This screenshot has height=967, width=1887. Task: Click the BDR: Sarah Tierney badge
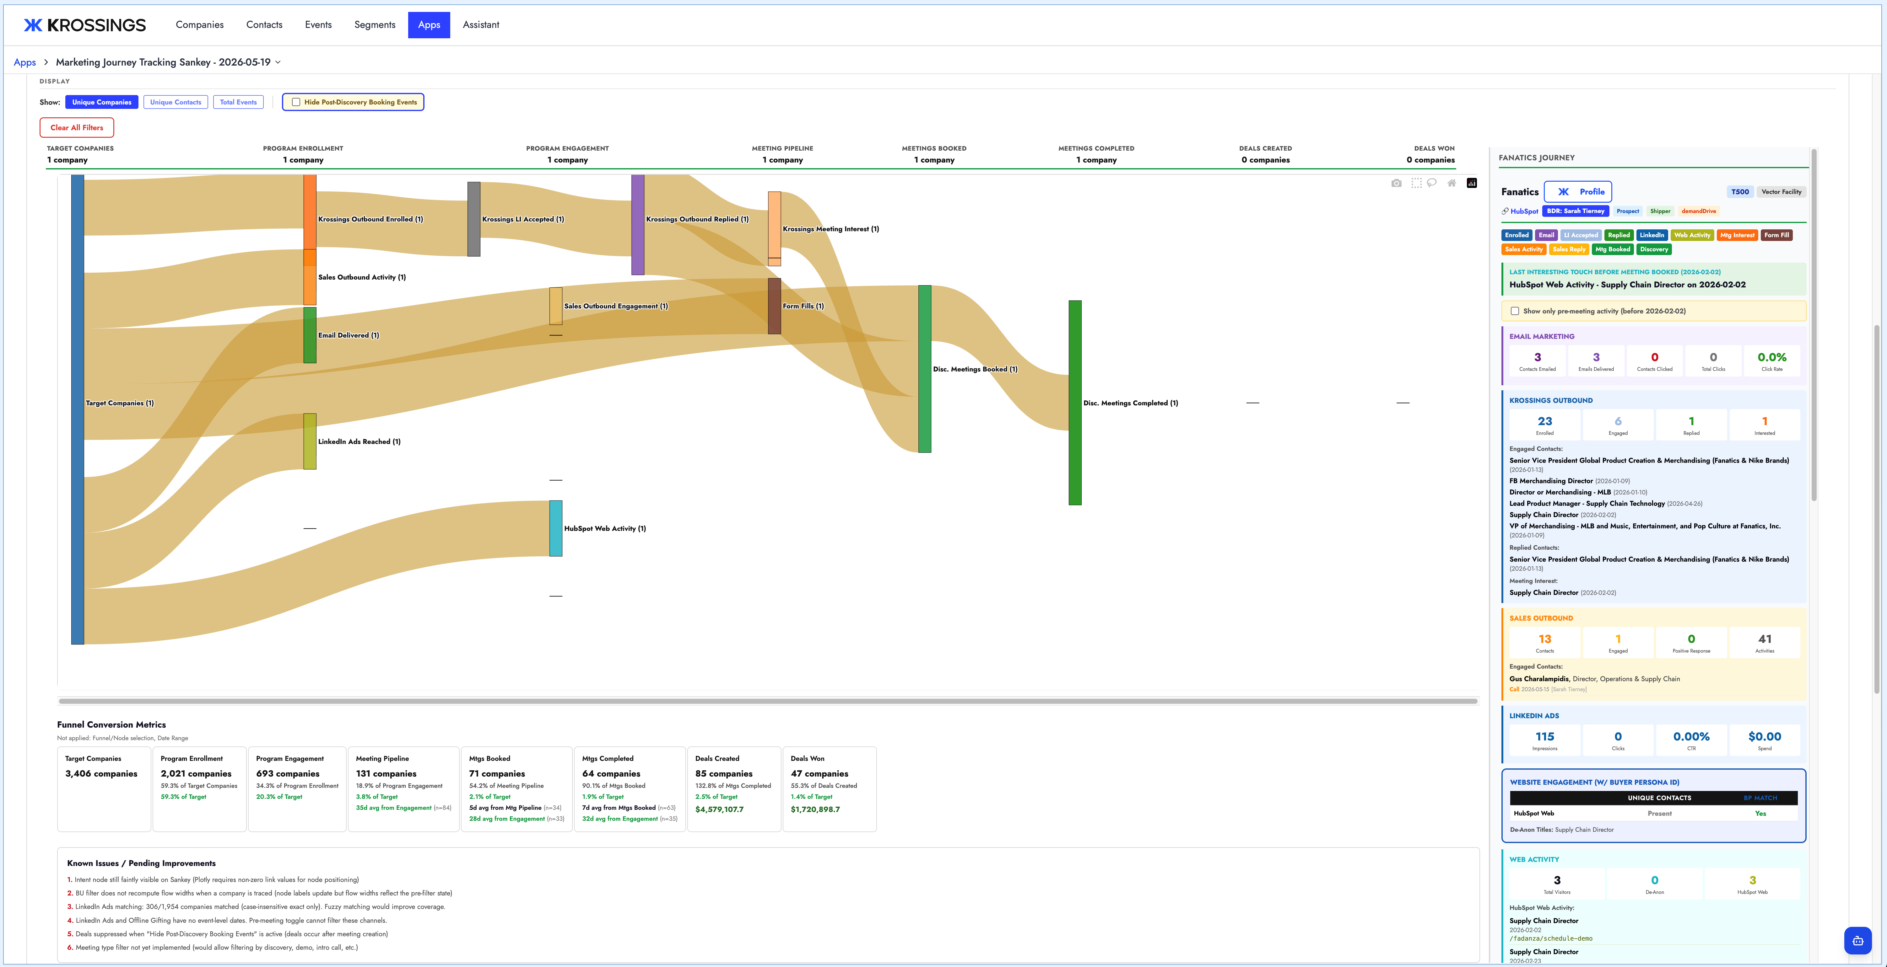1575,211
